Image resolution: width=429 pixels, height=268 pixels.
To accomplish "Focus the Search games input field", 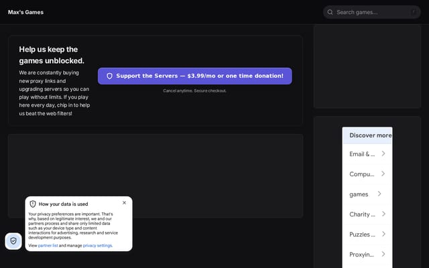I will (x=371, y=12).
